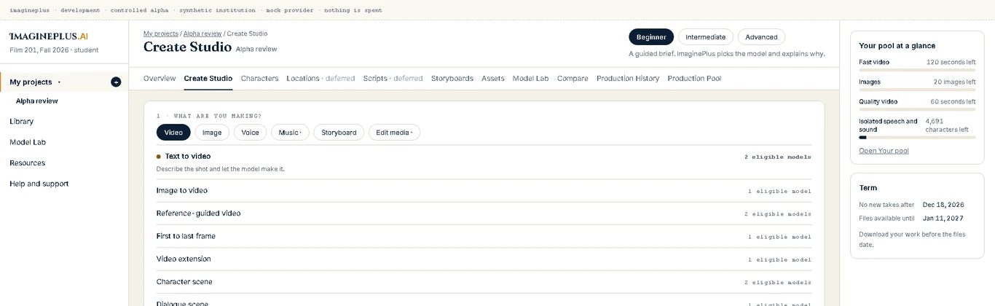Image resolution: width=995 pixels, height=306 pixels.
Task: Open the Production Pool tab
Action: pyautogui.click(x=694, y=79)
